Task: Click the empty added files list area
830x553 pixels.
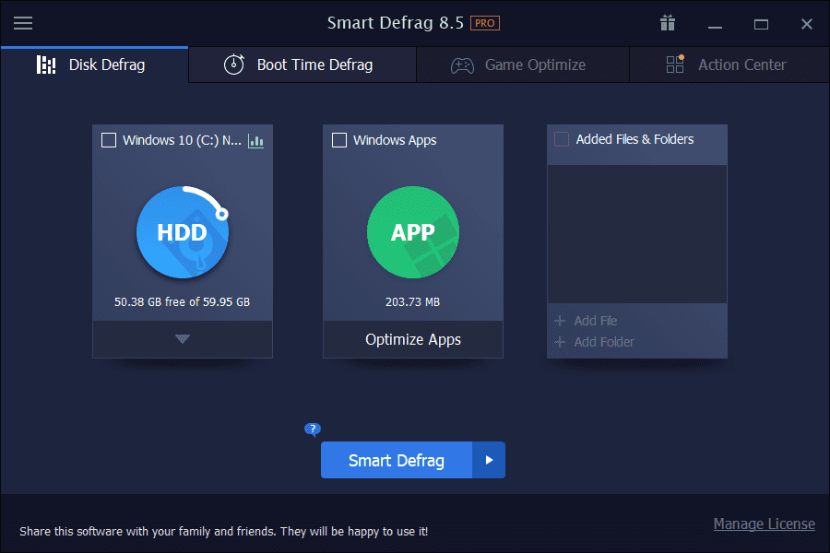Action: click(636, 234)
